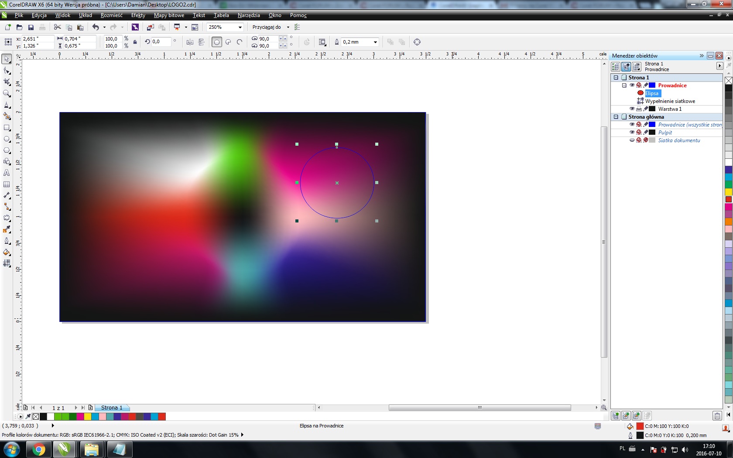Select Wypełnienie siatkowe in the object manager
733x458 pixels.
[670, 101]
